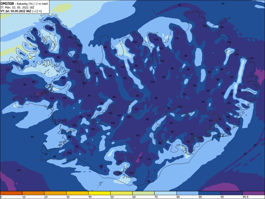This screenshot has height=199, width=265.
Task: Click the legend tick label '0'
Action: [1, 197]
